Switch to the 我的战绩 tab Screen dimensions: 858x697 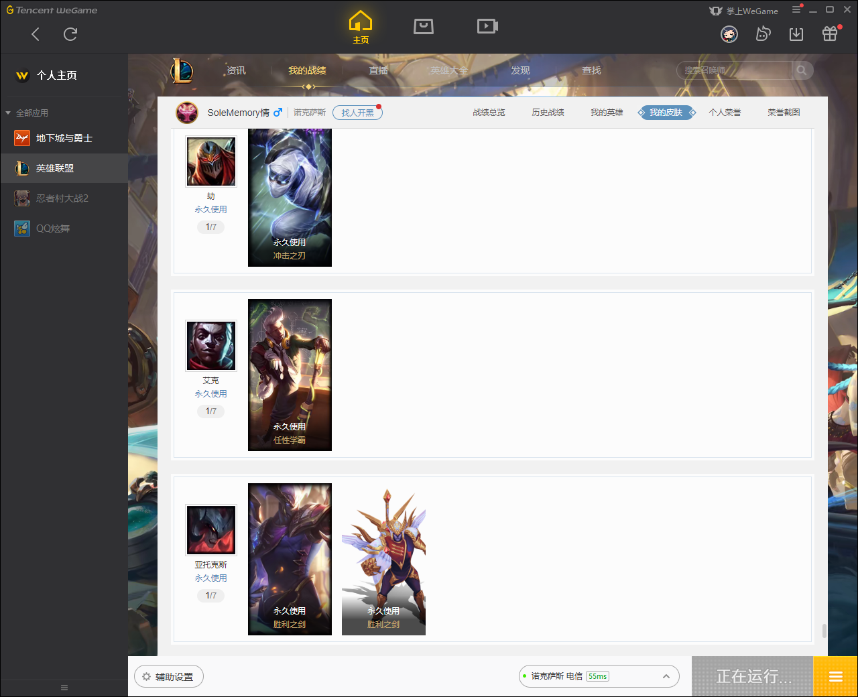[307, 70]
